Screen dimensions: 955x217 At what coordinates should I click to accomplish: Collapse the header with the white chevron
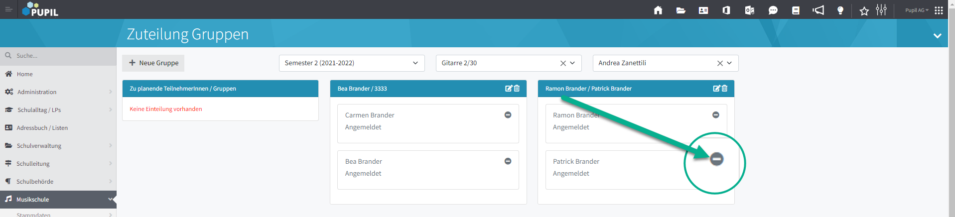pyautogui.click(x=938, y=36)
